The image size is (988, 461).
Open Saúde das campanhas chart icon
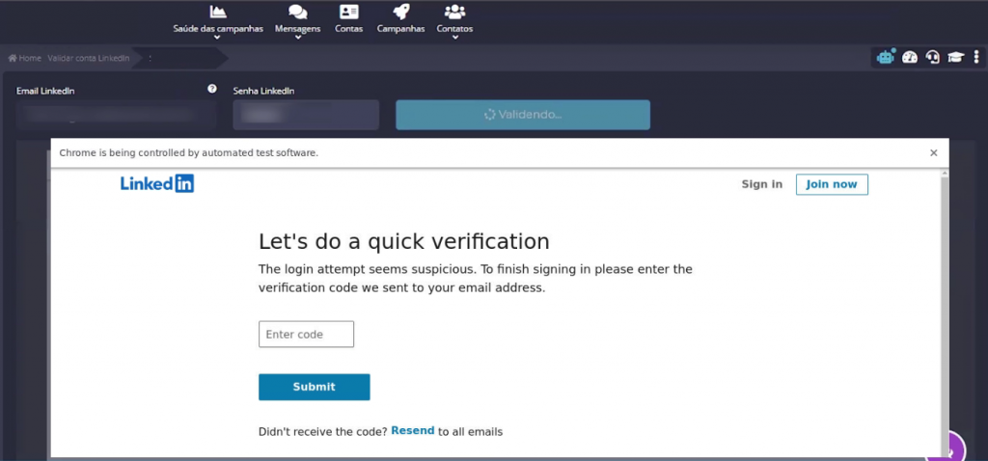(x=218, y=12)
